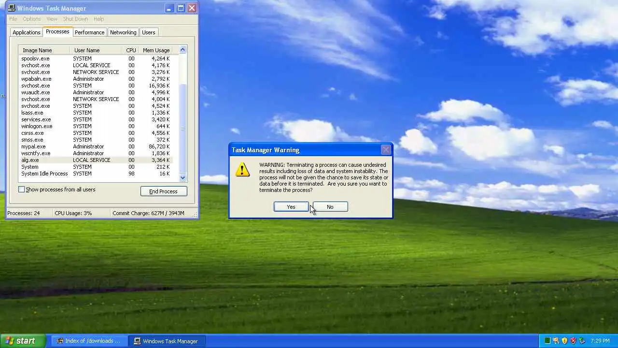Select the mypal.exe process
The image size is (618, 348).
click(x=96, y=146)
